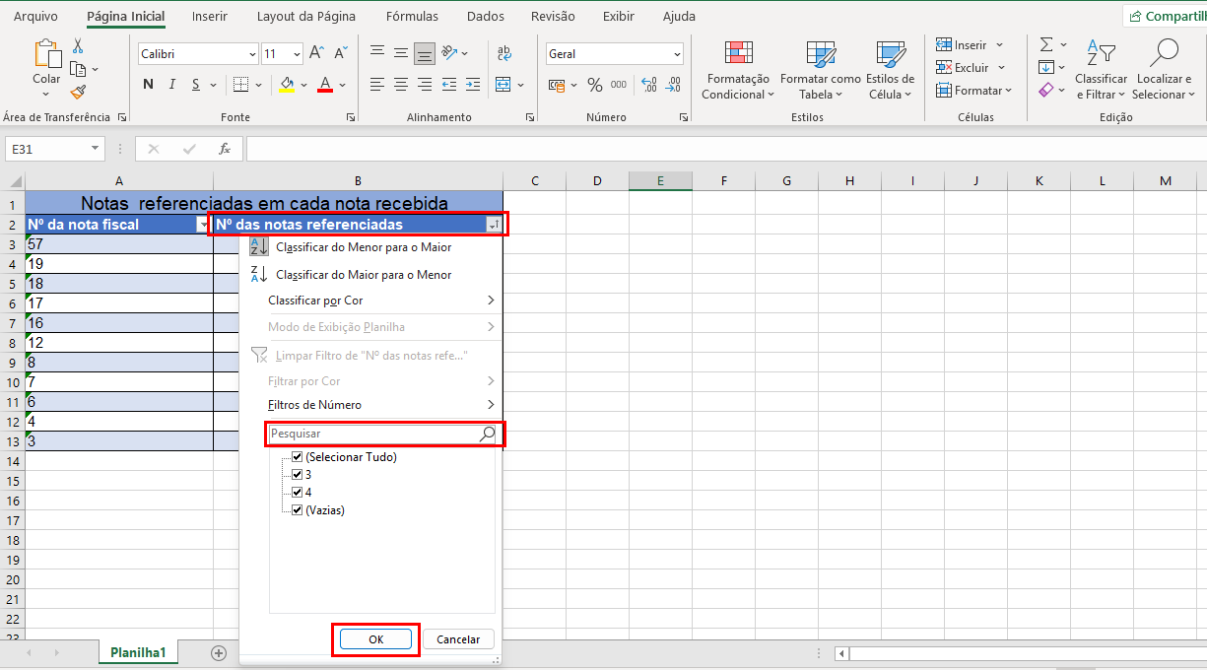Open Formatação Condicional menu
Image resolution: width=1207 pixels, height=670 pixels.
[738, 70]
